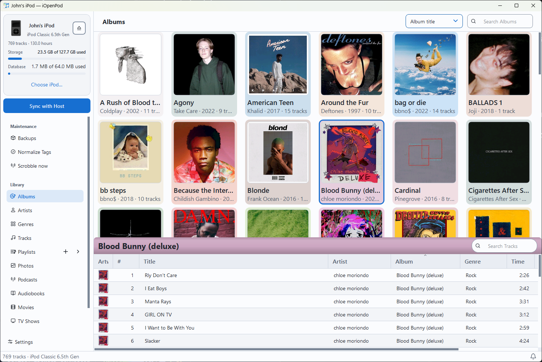Select the Agony album cover
Screen dimensions: 542x362
pyautogui.click(x=204, y=65)
